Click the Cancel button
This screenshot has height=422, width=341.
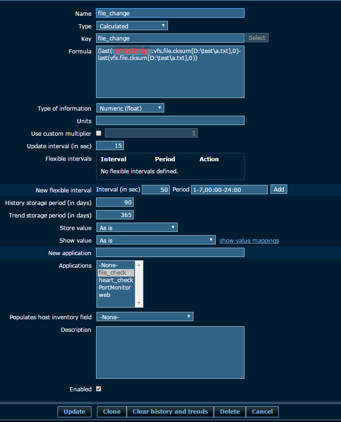tap(262, 411)
